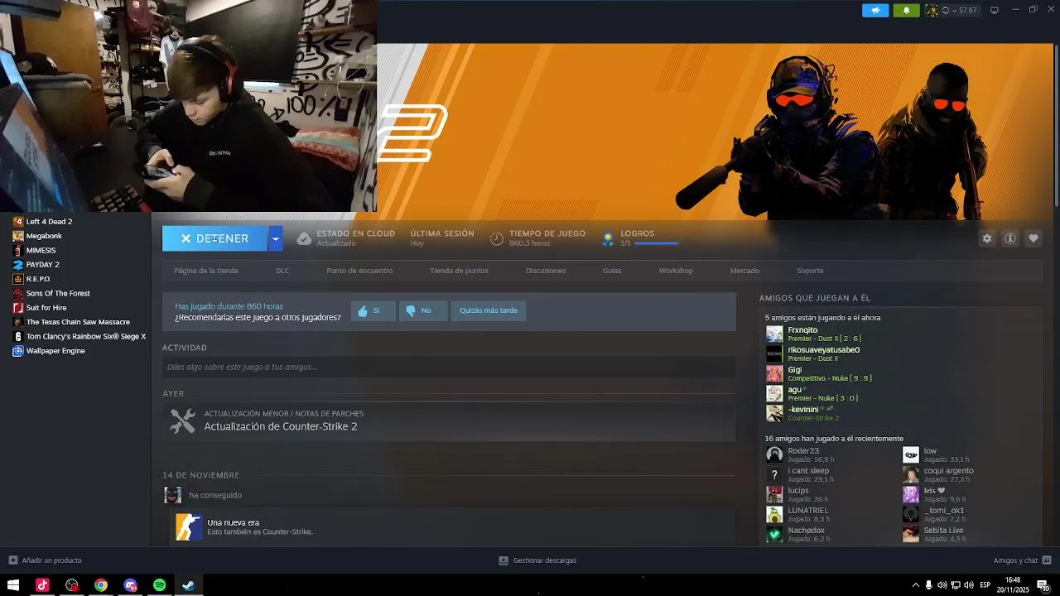Click the download icon beside Gestionar descargas
The width and height of the screenshot is (1060, 596).
click(x=503, y=560)
